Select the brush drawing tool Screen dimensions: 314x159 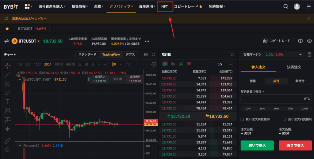tap(8, 93)
